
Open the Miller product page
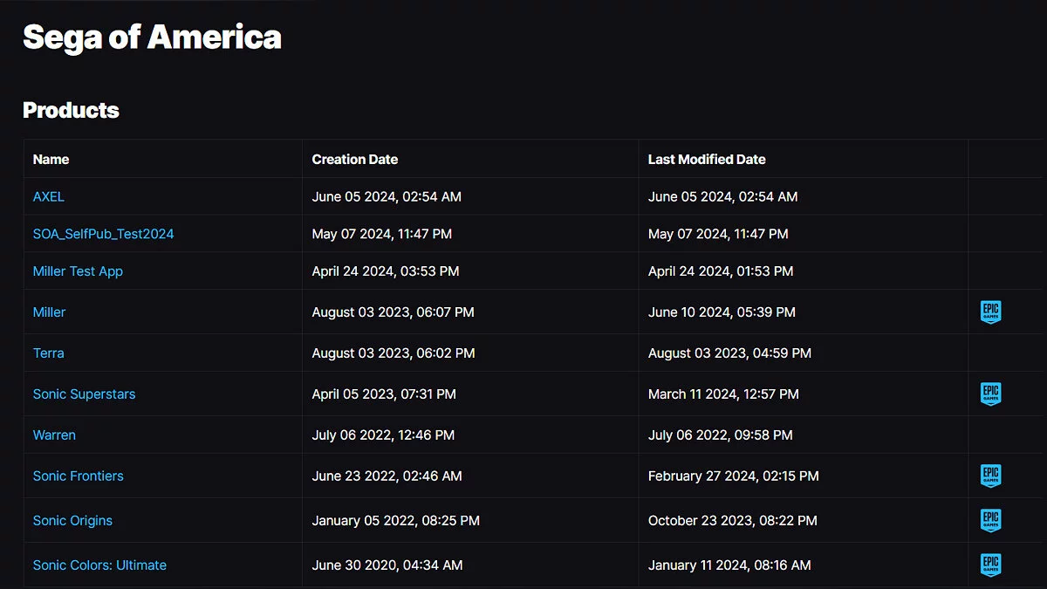click(49, 312)
